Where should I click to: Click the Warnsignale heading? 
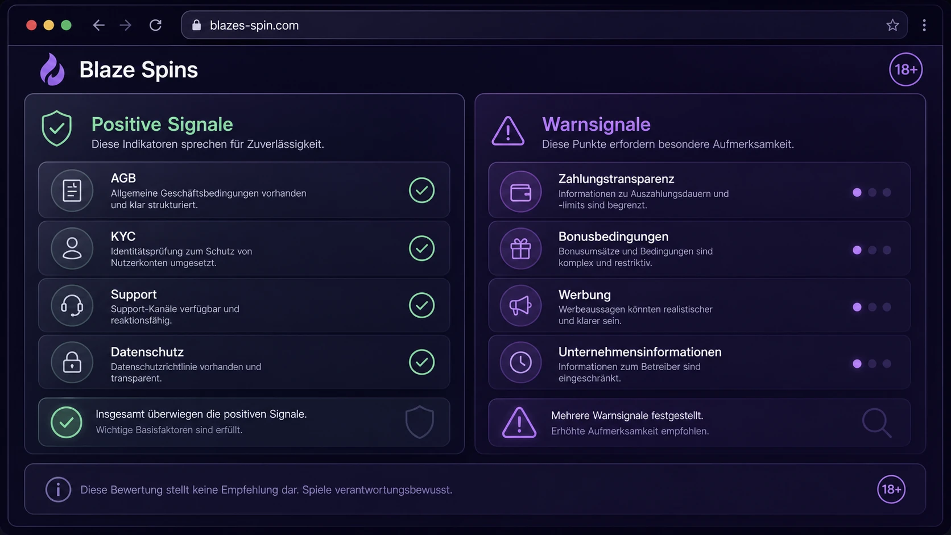pos(596,125)
